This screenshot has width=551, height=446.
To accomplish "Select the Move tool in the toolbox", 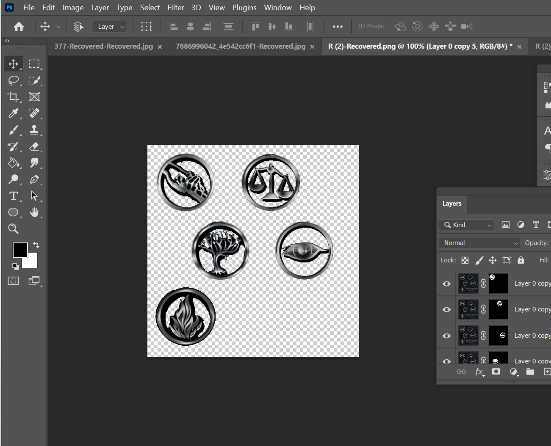I will (x=13, y=64).
